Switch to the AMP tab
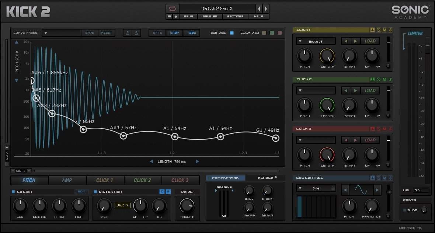Viewport: 435px width, 233px height. coord(67,180)
